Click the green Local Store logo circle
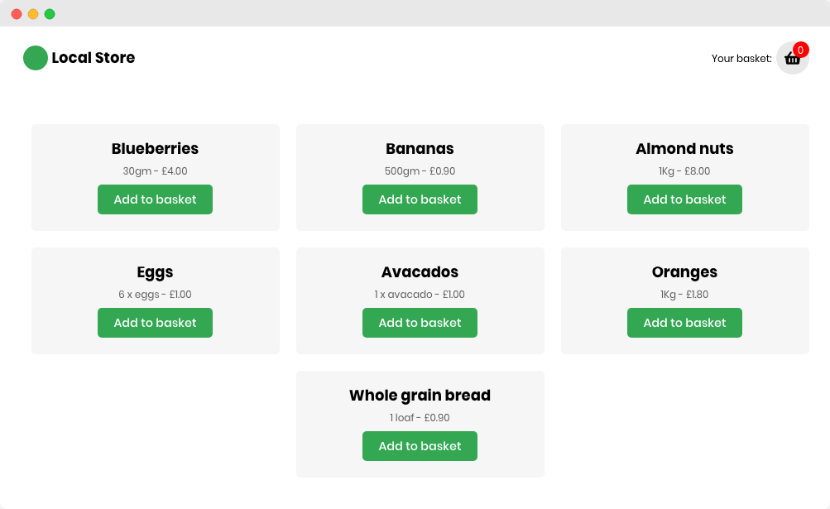 click(x=36, y=58)
